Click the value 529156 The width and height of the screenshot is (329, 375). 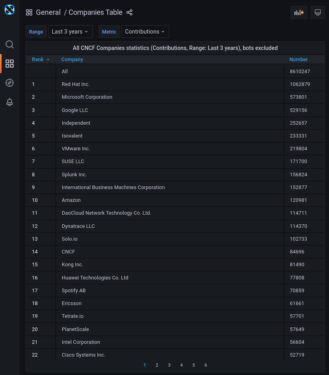pos(298,110)
